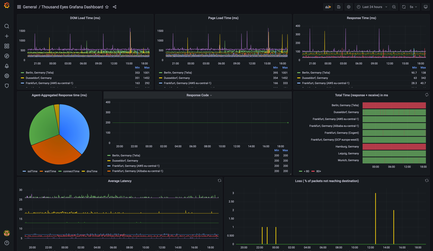
Task: Go to General folder in breadcrumb
Action: (30, 7)
